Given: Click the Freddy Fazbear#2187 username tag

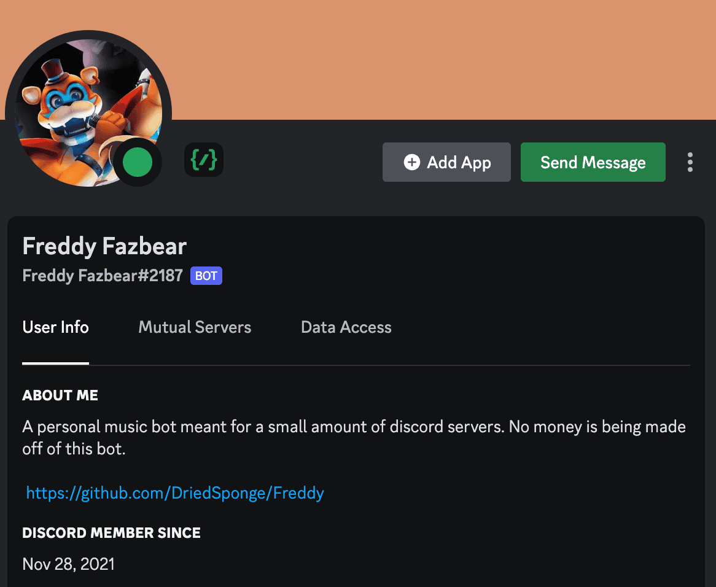Looking at the screenshot, I should [x=103, y=276].
